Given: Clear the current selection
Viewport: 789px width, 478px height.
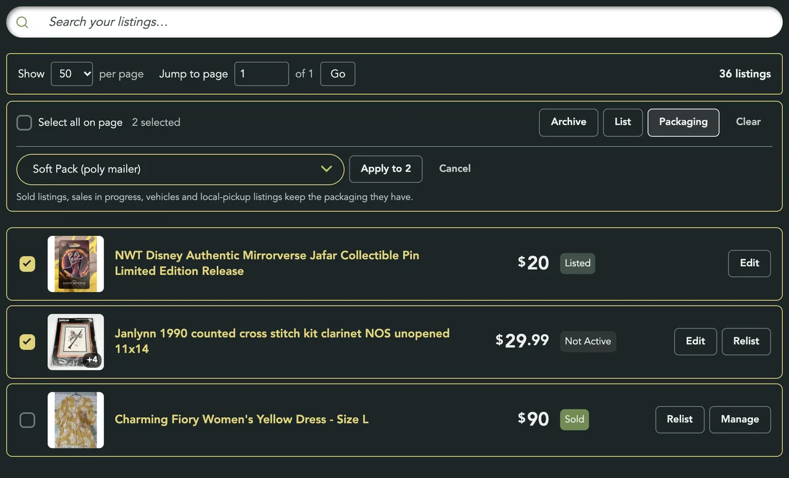Looking at the screenshot, I should (x=748, y=122).
